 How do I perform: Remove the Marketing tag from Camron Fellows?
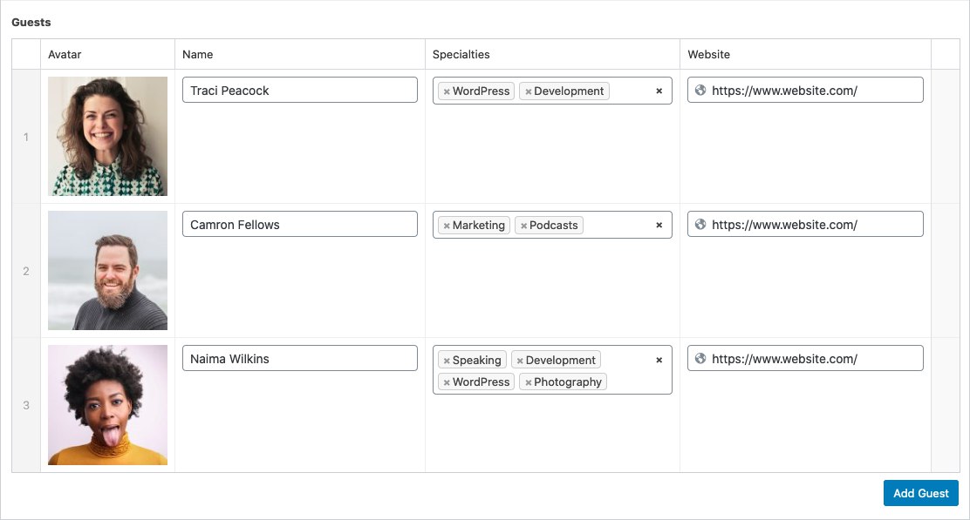coord(447,226)
